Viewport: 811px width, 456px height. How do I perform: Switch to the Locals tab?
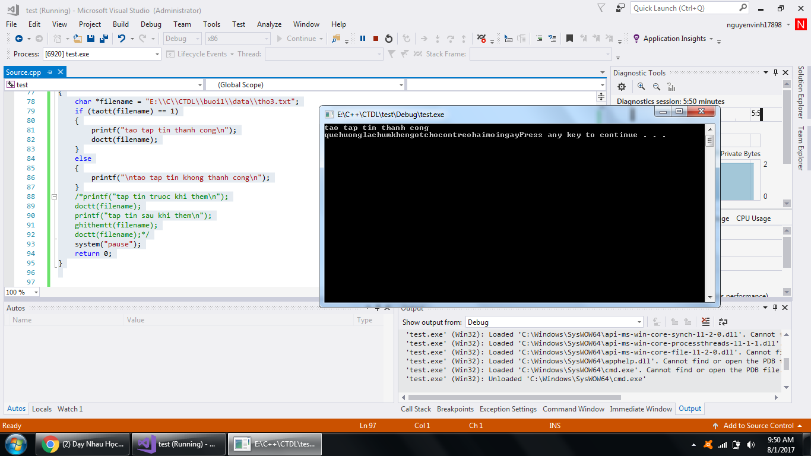[42, 408]
